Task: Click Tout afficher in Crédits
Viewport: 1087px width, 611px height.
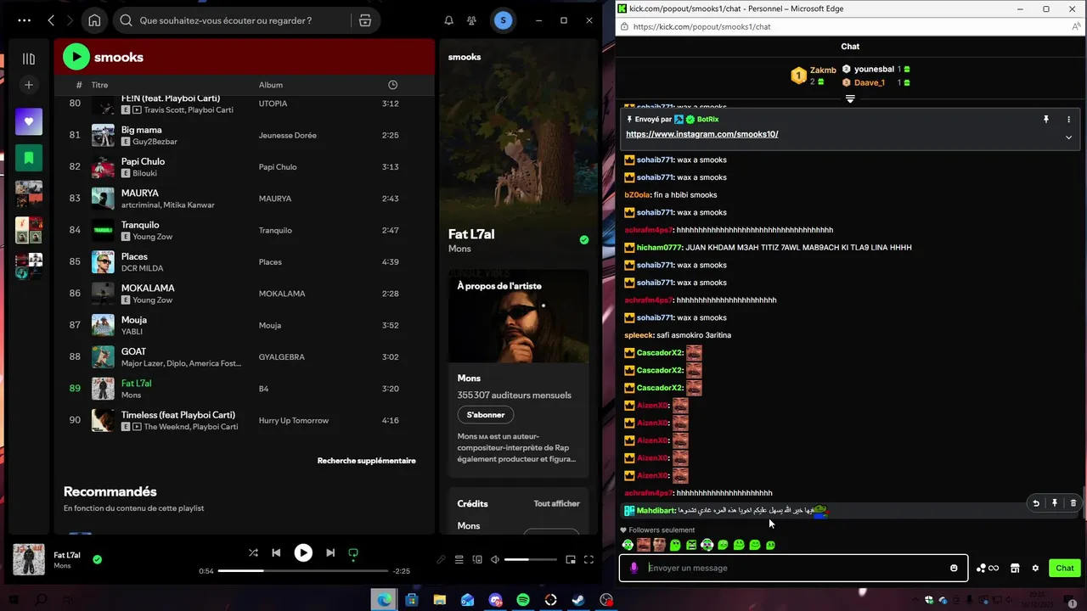Action: 556,503
